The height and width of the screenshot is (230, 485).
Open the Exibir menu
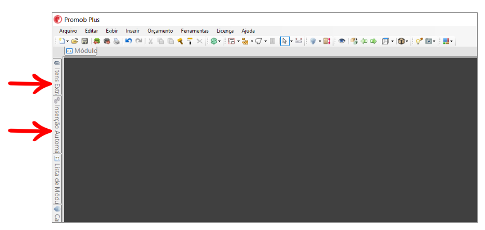click(111, 31)
